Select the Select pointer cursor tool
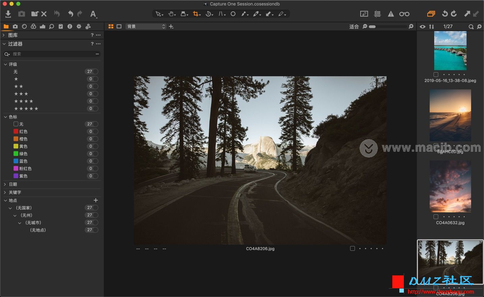This screenshot has width=484, height=297. click(x=159, y=14)
